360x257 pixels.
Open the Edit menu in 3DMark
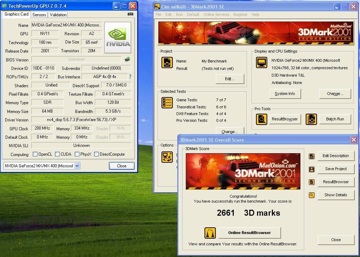[169, 14]
